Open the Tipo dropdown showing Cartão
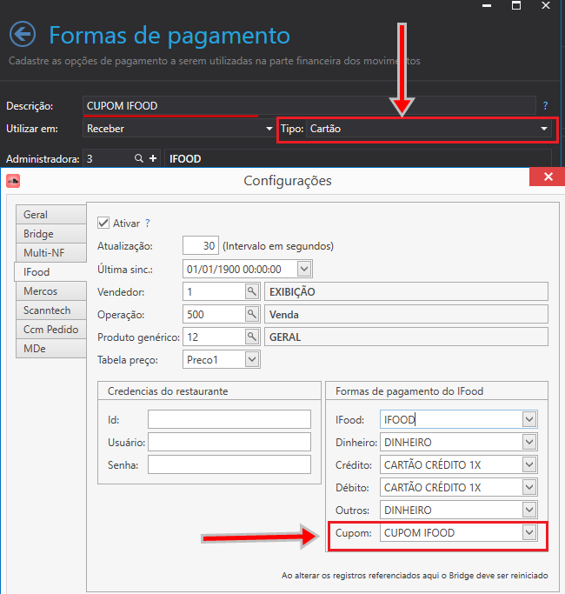 tap(544, 129)
